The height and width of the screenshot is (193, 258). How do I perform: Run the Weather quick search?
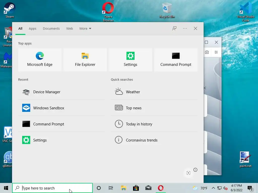point(154,92)
